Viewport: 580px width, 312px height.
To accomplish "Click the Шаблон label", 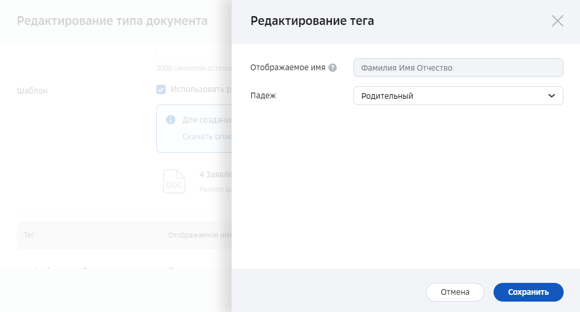I will tap(32, 91).
